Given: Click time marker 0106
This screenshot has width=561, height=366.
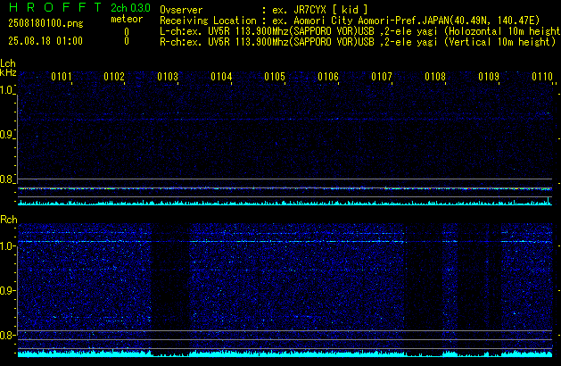Looking at the screenshot, I should [x=328, y=77].
